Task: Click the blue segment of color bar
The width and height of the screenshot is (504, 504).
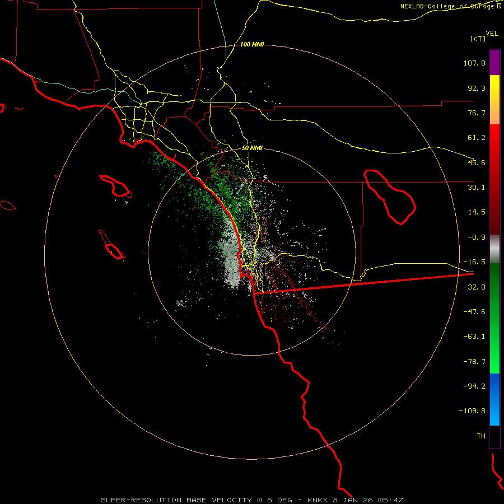Action: [494, 399]
